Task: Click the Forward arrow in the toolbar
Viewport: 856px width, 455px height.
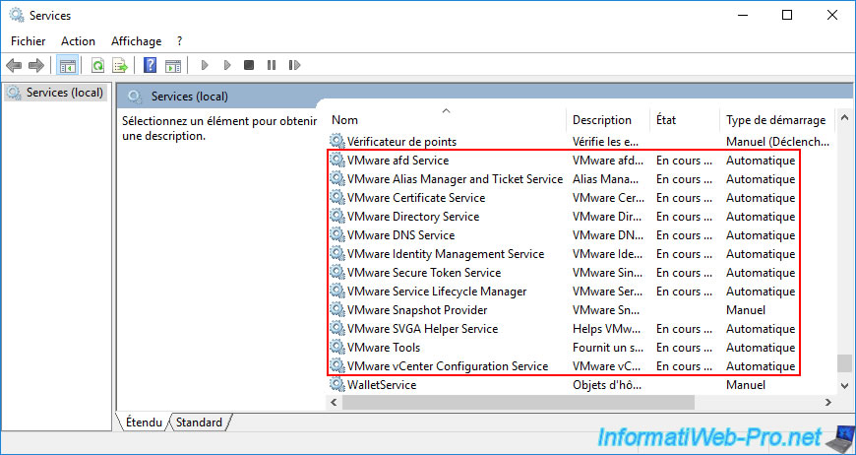Action: click(36, 66)
